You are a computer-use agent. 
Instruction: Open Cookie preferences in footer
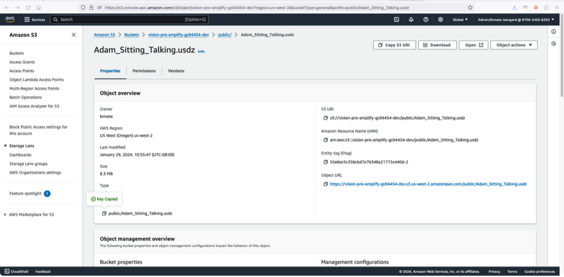[x=540, y=271]
